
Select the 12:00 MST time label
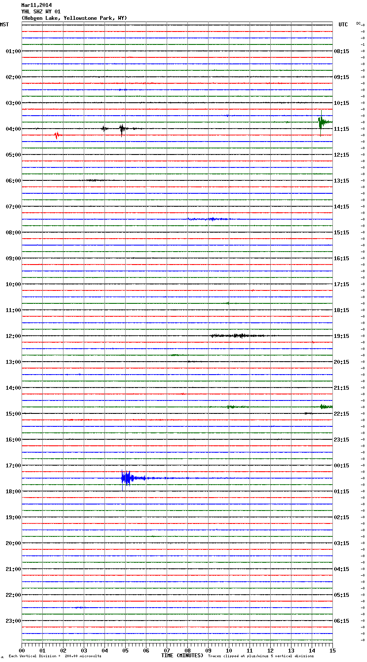point(13,336)
